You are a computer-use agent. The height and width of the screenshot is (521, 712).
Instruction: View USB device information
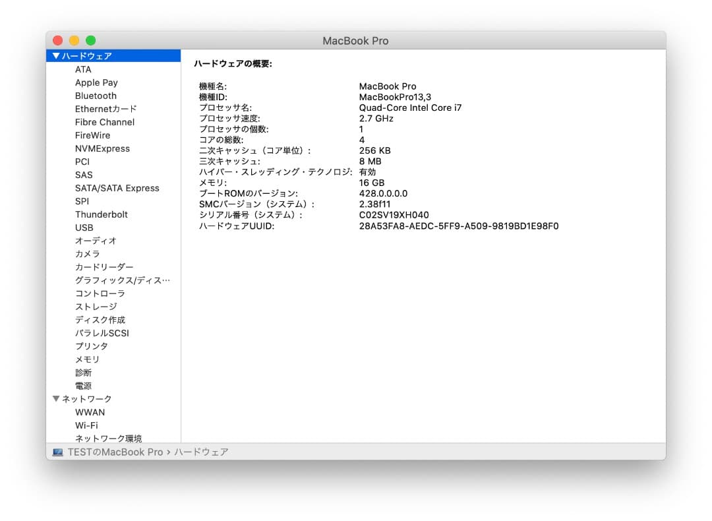coord(84,228)
